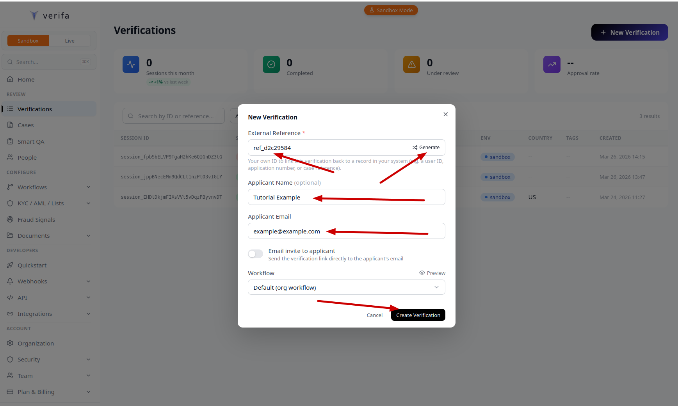This screenshot has width=678, height=406.
Task: Select the Verifications tab in sidebar
Action: (x=35, y=109)
